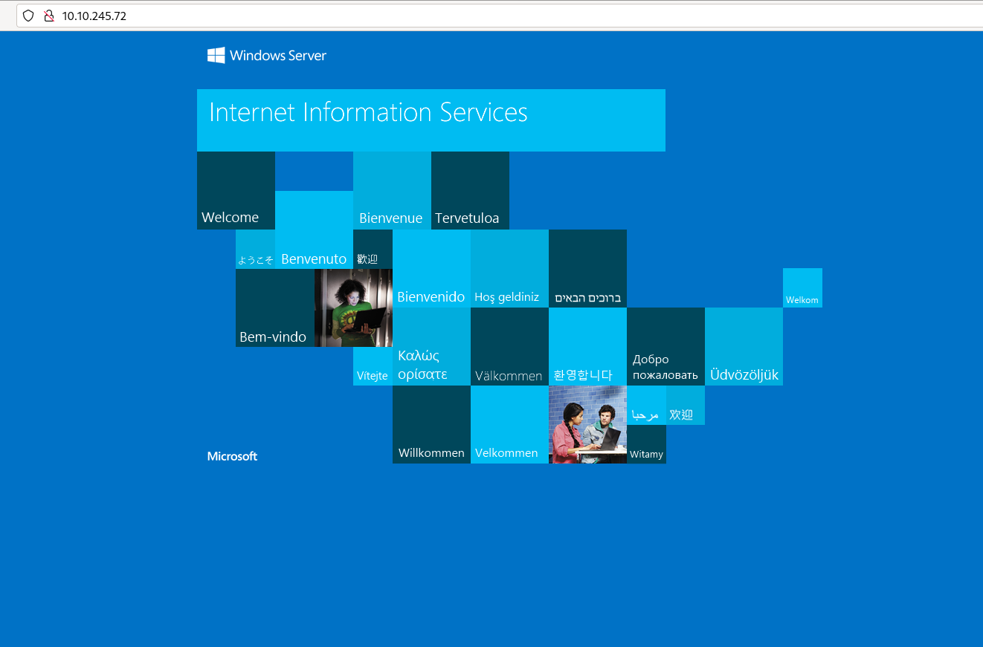This screenshot has width=983, height=647.
Task: Select the Vítejte tile
Action: (373, 366)
